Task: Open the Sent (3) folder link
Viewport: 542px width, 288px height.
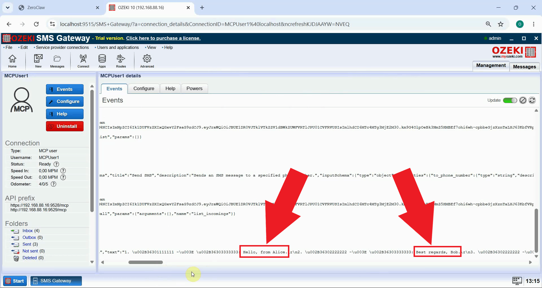Action: coord(27,244)
